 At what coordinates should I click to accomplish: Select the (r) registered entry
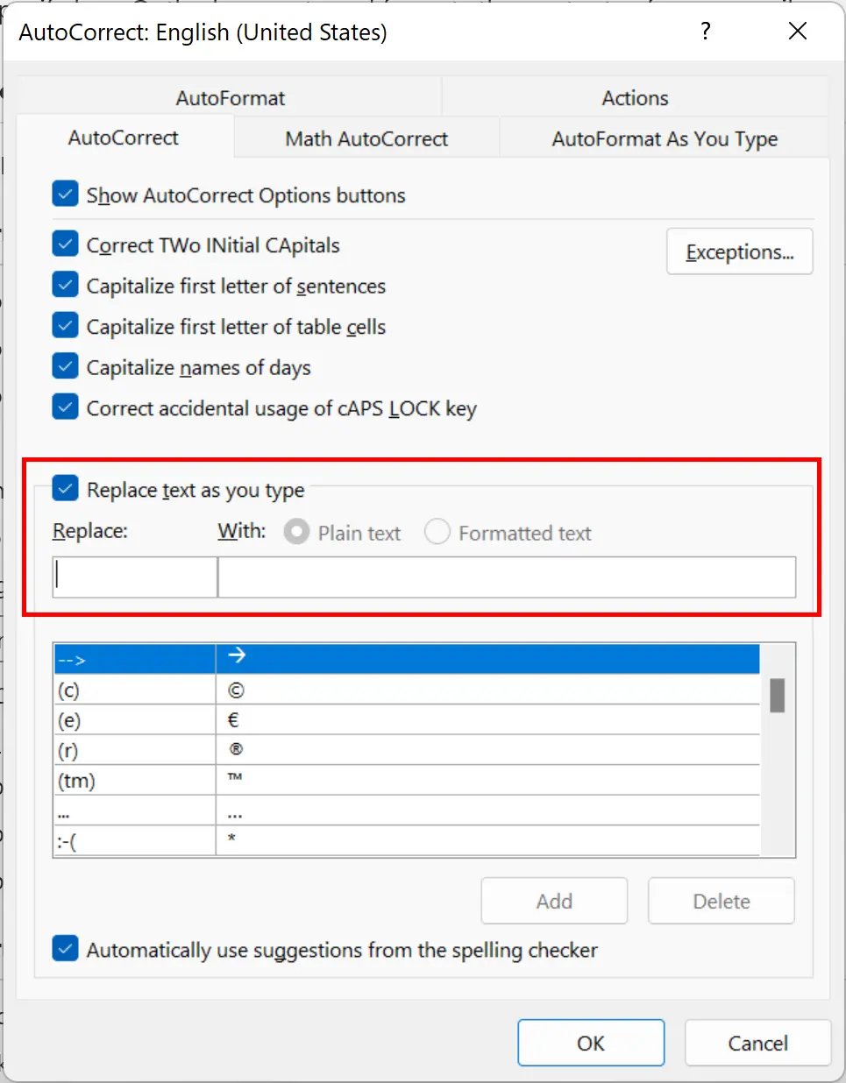click(407, 750)
